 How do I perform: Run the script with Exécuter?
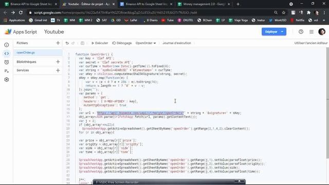point(100,43)
